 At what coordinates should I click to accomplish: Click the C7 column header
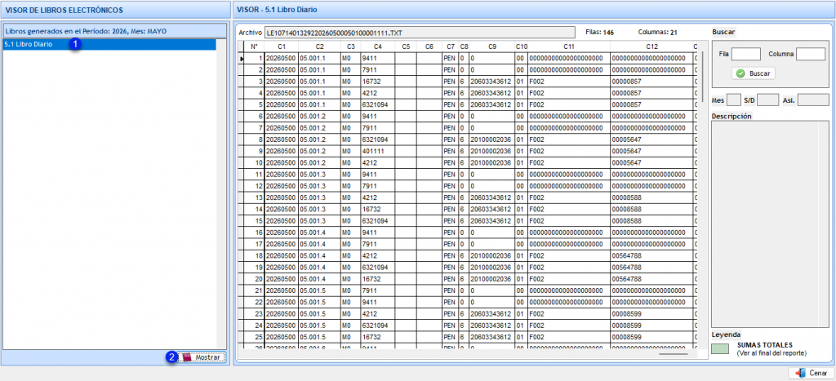[451, 47]
